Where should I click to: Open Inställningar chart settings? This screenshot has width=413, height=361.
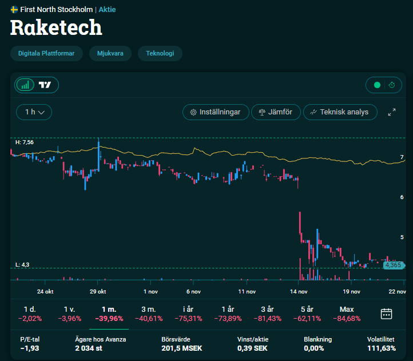click(216, 112)
